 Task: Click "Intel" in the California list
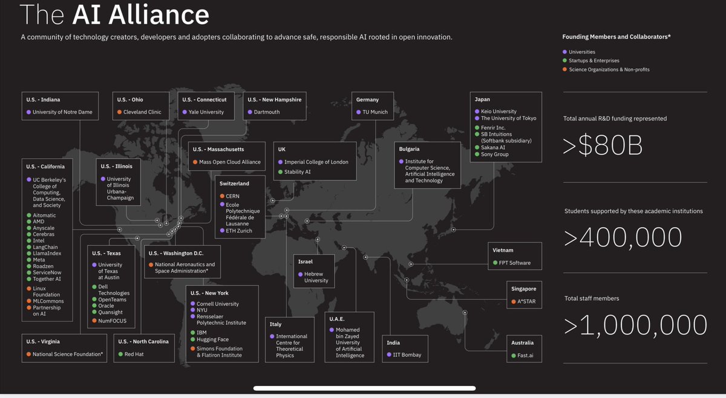tap(39, 241)
